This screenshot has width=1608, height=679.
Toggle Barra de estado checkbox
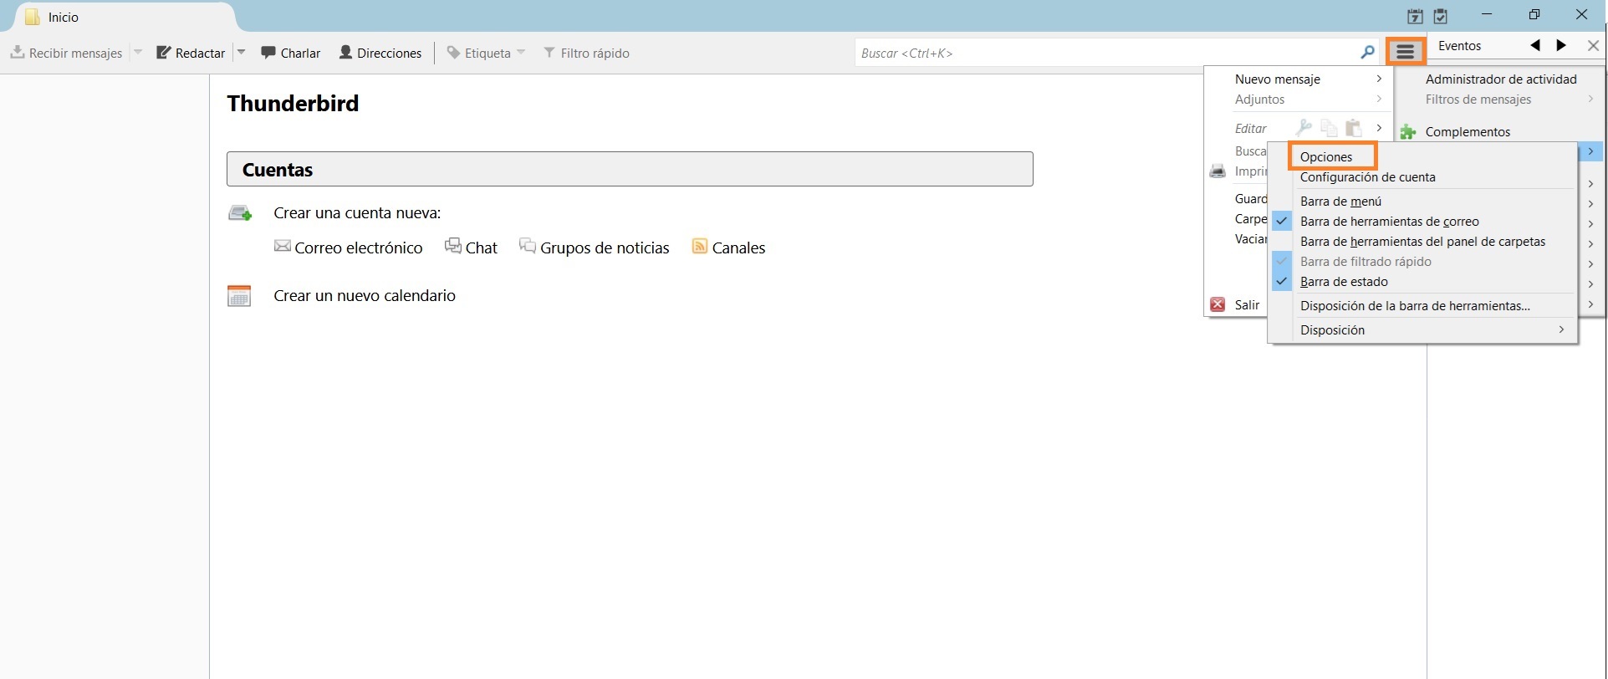1344,282
